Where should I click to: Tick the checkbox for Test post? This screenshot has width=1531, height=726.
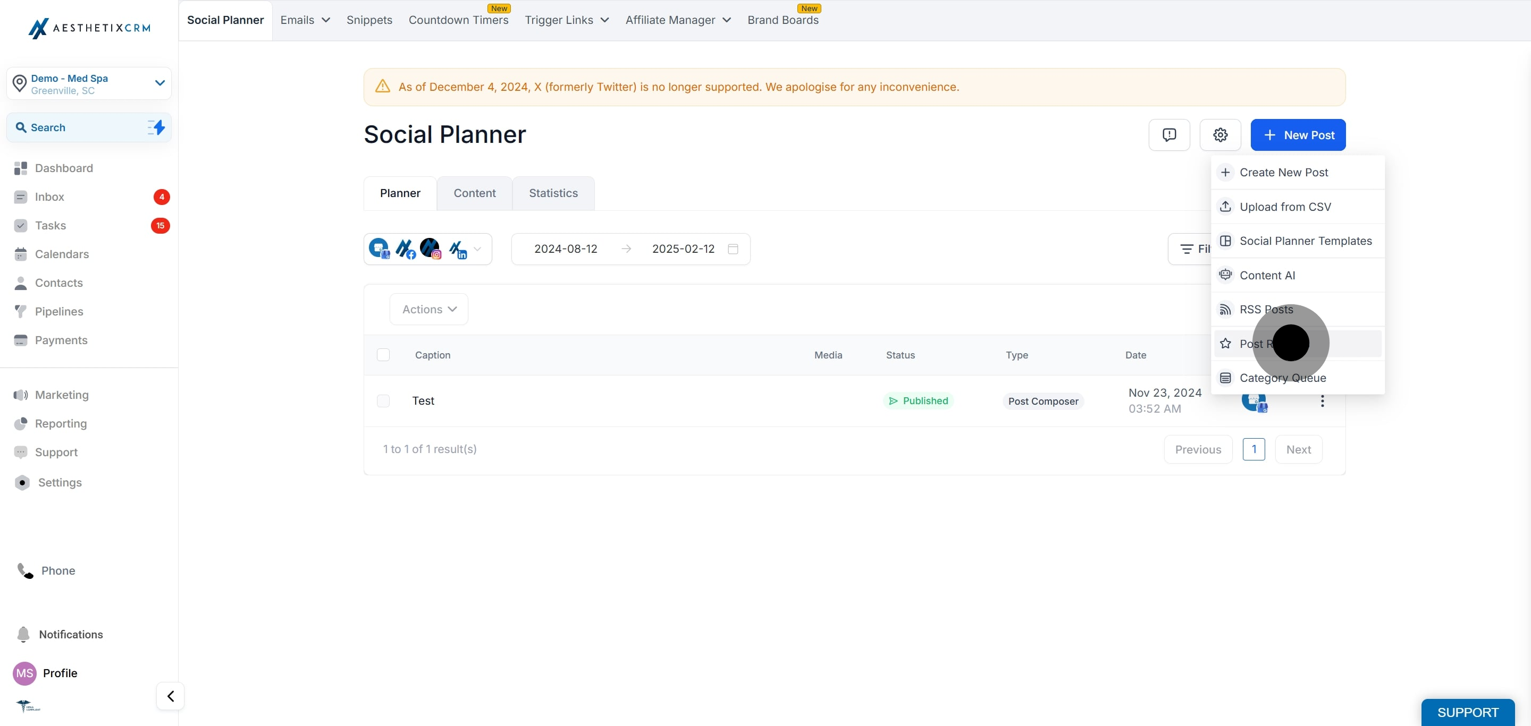(x=383, y=400)
